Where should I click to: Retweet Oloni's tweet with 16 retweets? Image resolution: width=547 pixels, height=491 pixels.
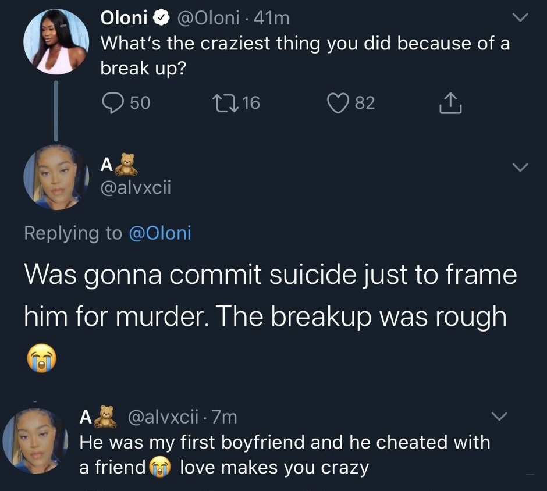[x=225, y=103]
